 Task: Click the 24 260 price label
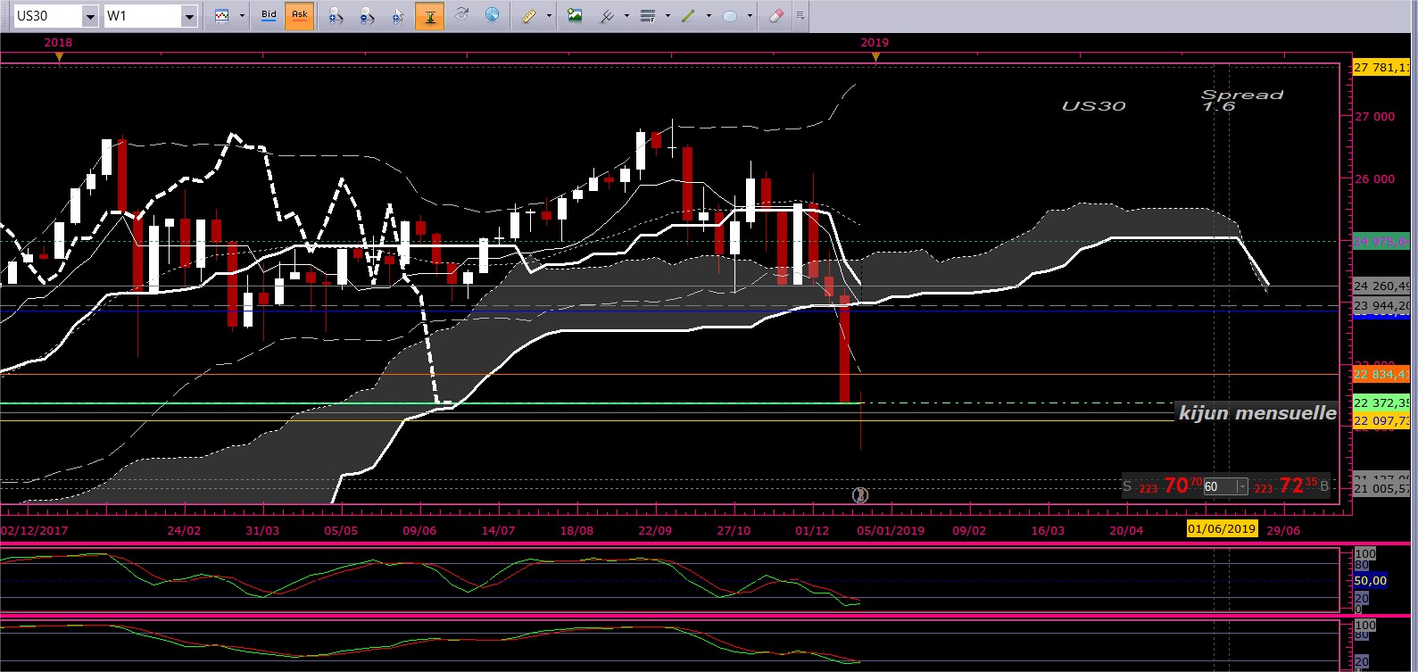1381,286
